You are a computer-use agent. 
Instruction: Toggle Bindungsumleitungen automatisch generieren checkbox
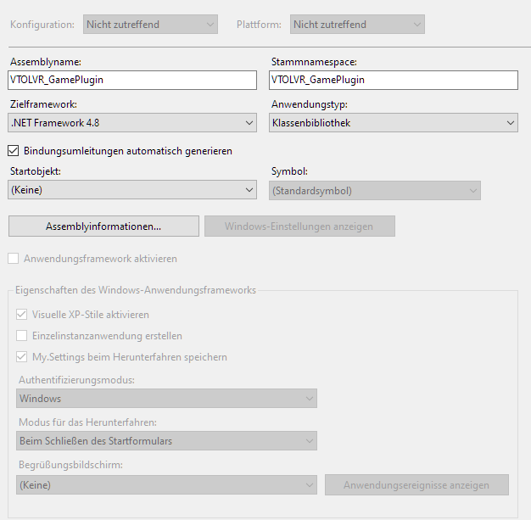coord(14,151)
